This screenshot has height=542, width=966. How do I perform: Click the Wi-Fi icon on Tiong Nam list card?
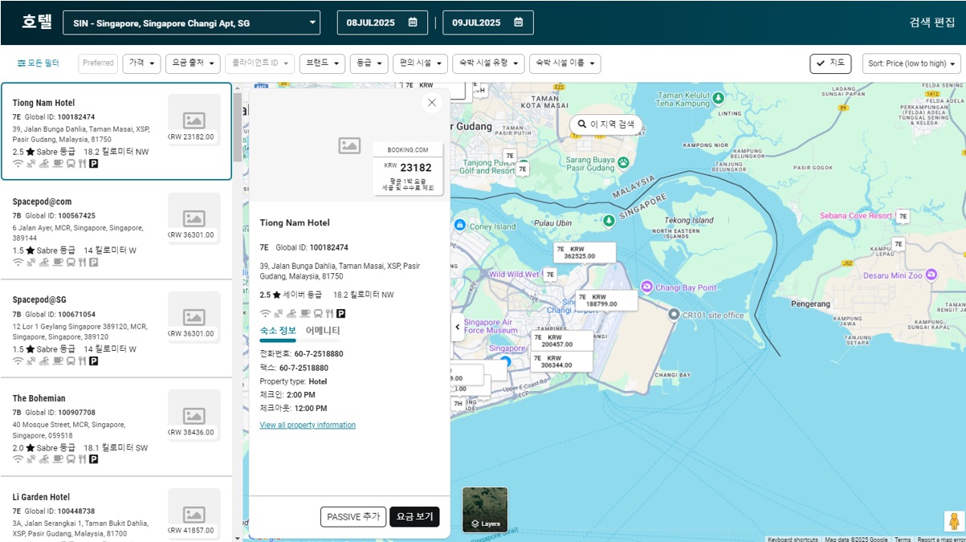[x=18, y=164]
